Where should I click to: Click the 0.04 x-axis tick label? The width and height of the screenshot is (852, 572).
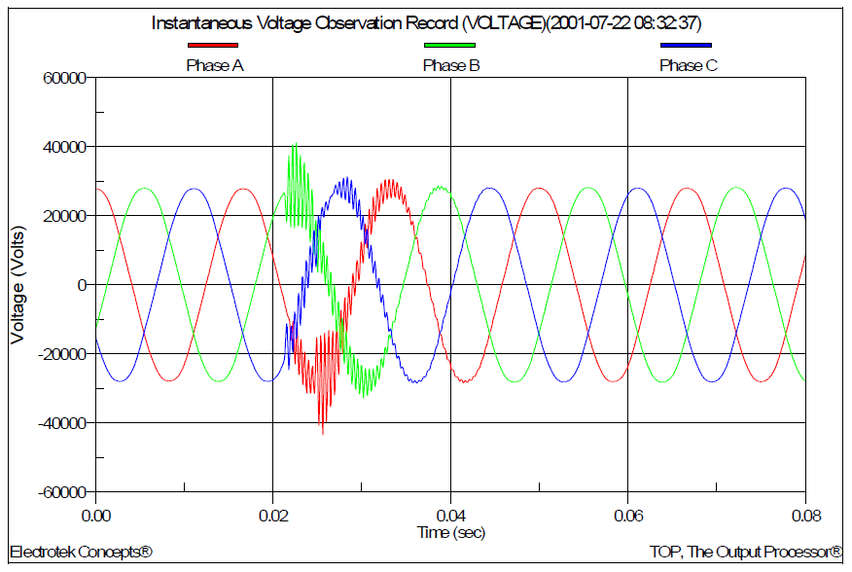pyautogui.click(x=450, y=512)
